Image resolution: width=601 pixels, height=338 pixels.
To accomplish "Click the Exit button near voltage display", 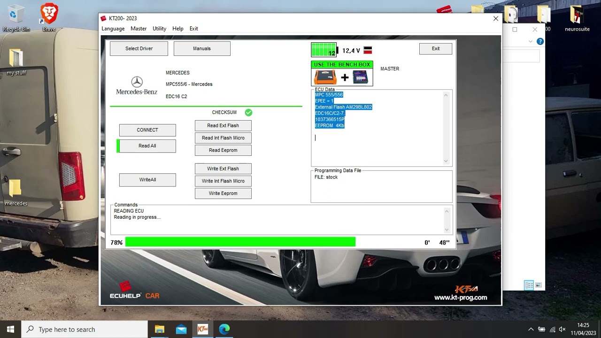I will [436, 48].
